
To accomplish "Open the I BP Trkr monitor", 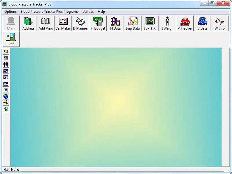I will pos(150,23).
